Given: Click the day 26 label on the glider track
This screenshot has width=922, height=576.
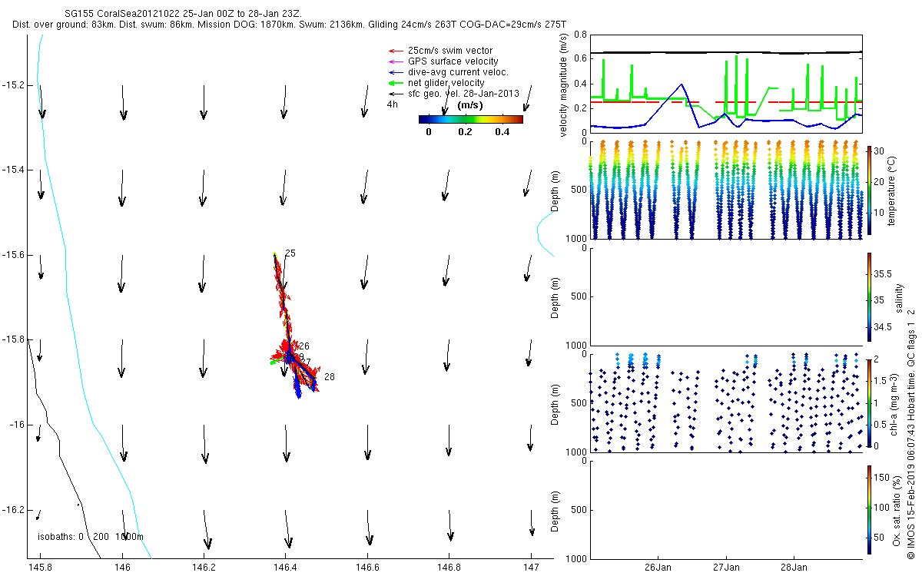Looking at the screenshot, I should pos(304,346).
